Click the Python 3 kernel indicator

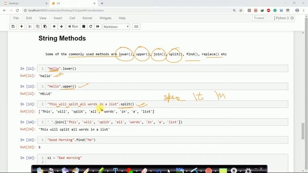pyautogui.click(x=284, y=18)
